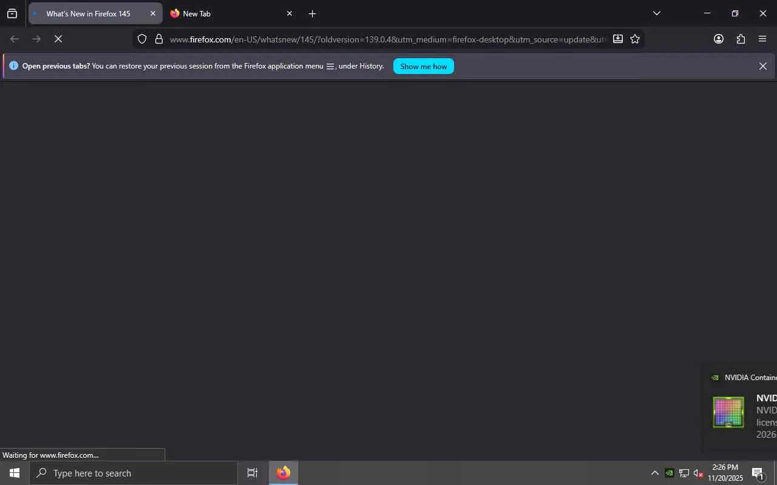Switch to the New Tab tab
Image resolution: width=777 pixels, height=485 pixels.
[231, 13]
